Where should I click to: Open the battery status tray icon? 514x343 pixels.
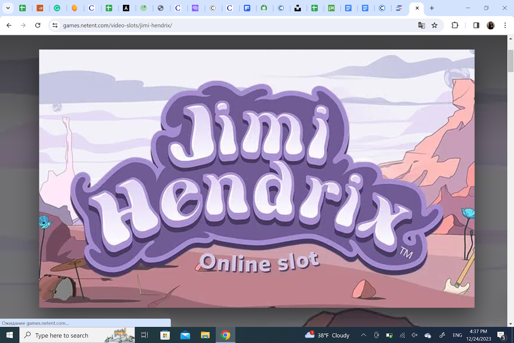pos(389,335)
